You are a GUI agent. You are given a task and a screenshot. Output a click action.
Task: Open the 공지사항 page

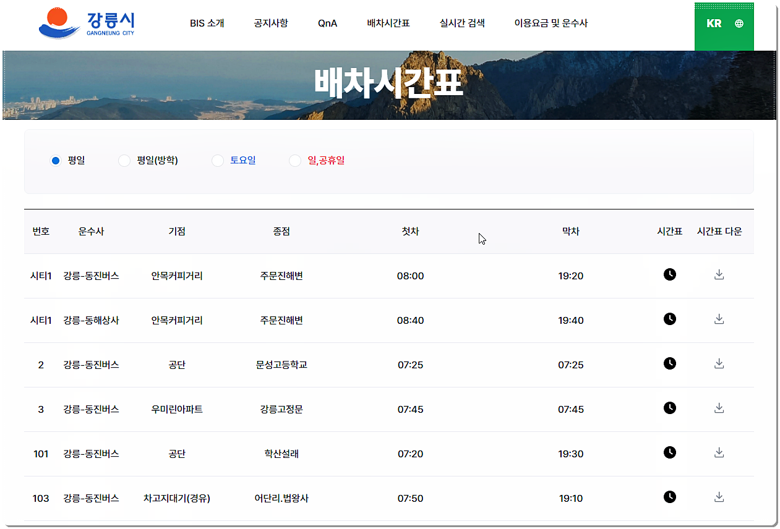coord(270,23)
